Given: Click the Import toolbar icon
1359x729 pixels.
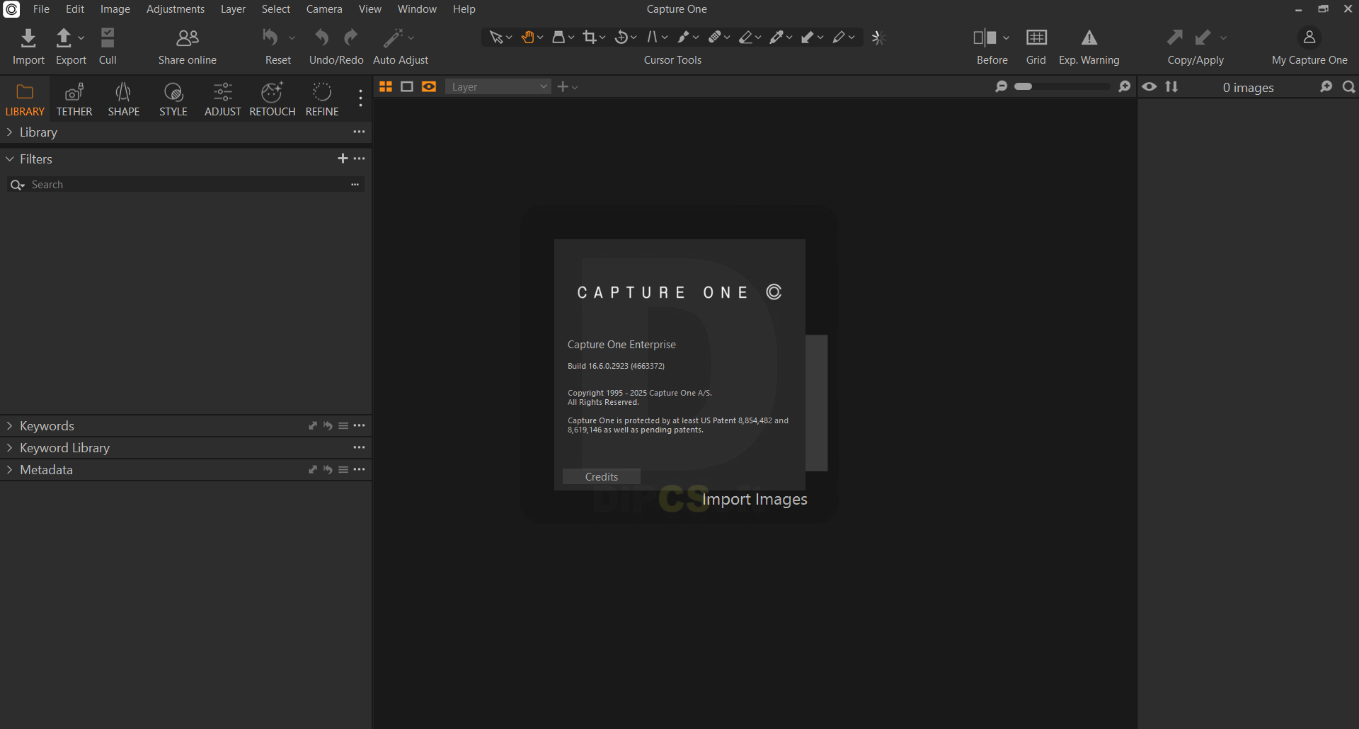Looking at the screenshot, I should 28,38.
